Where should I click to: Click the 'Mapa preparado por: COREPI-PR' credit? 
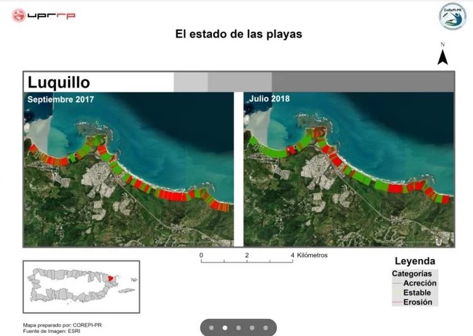[62, 325]
